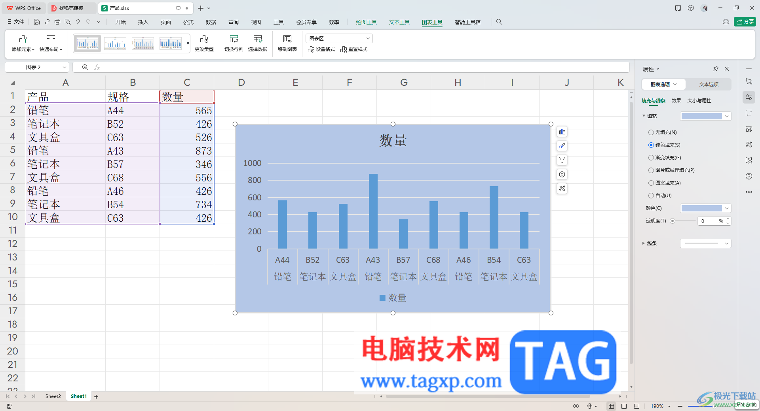Screen dimensions: 760x411
Task: Open the Chart Options (图表选项) dropdown
Action: pos(664,84)
